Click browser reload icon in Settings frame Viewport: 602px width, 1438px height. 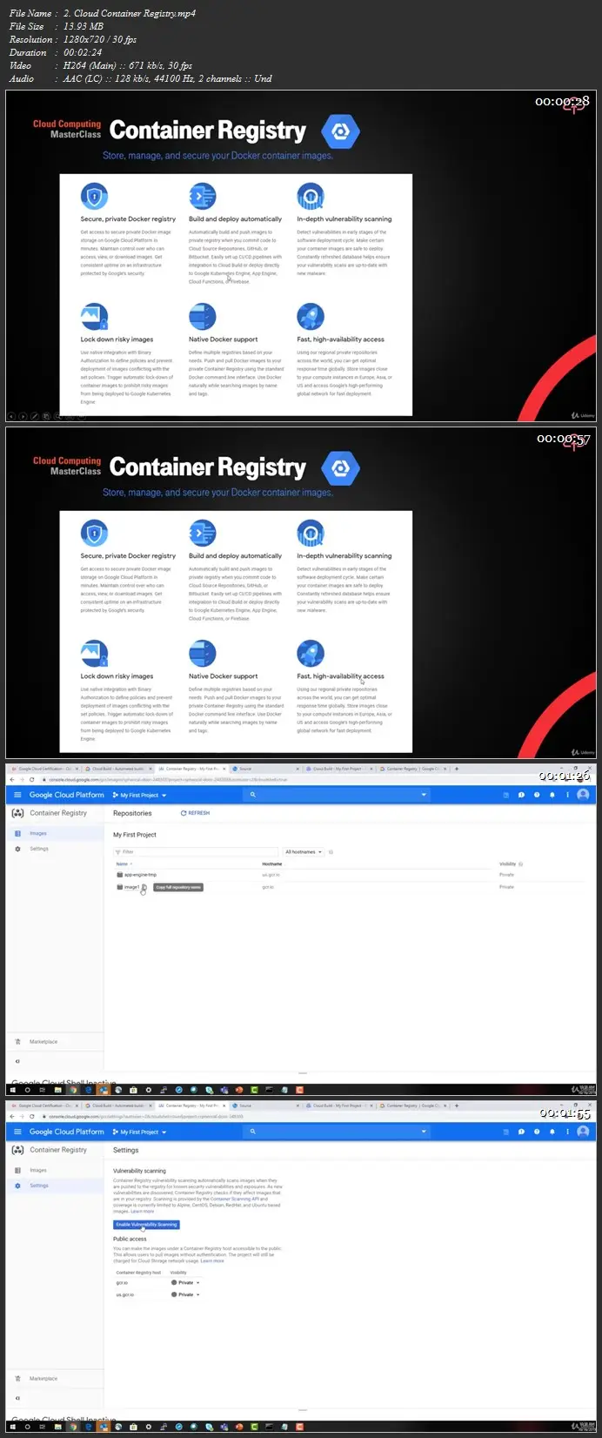[32, 1116]
